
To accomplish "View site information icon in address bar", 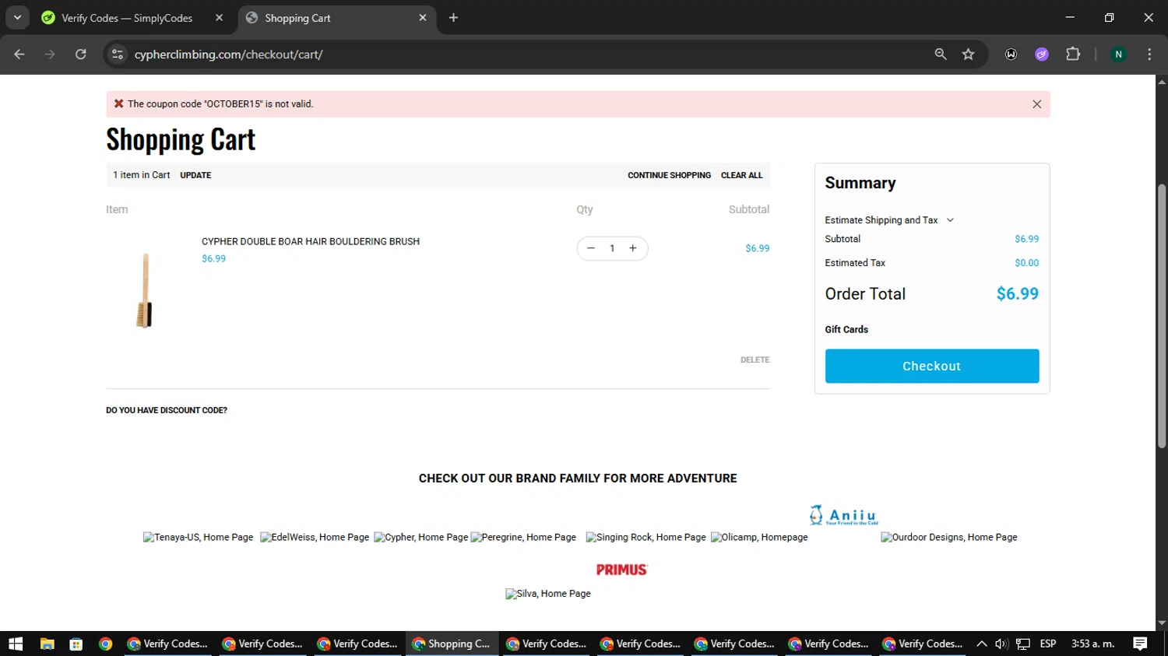I will 118,54.
